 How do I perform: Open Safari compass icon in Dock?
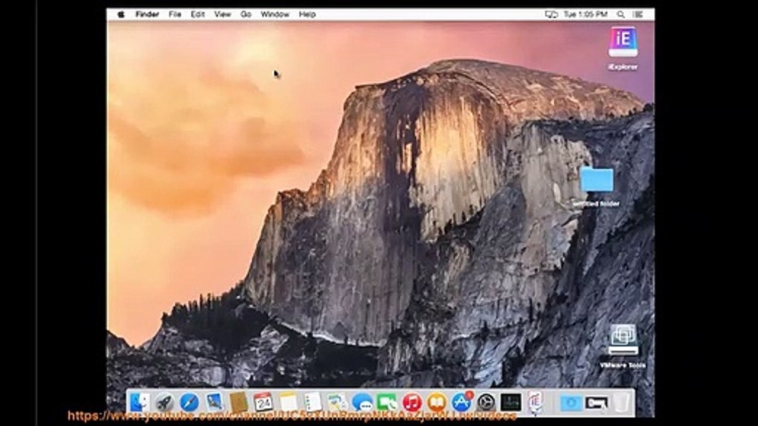[189, 402]
